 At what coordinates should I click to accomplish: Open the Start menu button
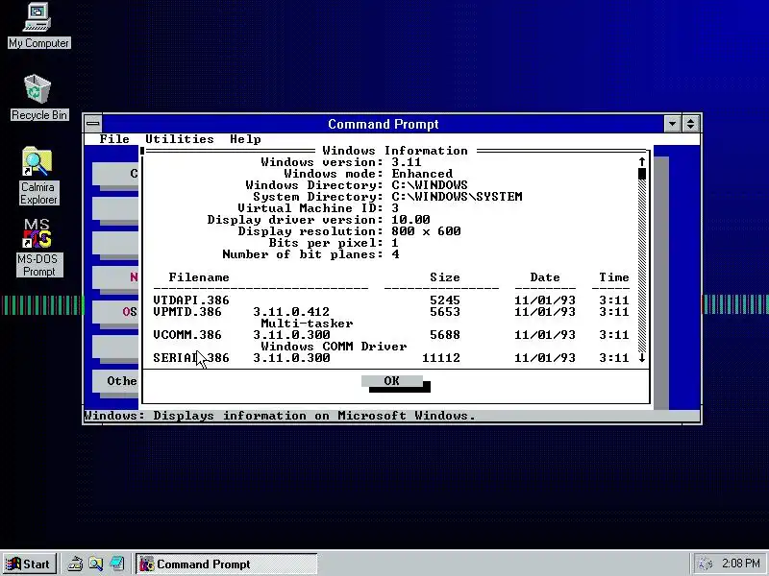(x=30, y=564)
